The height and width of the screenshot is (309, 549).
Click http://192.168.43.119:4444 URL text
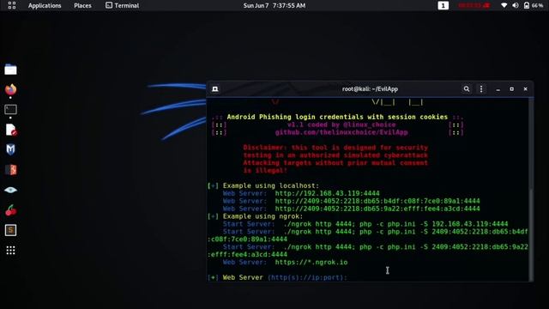click(x=327, y=193)
